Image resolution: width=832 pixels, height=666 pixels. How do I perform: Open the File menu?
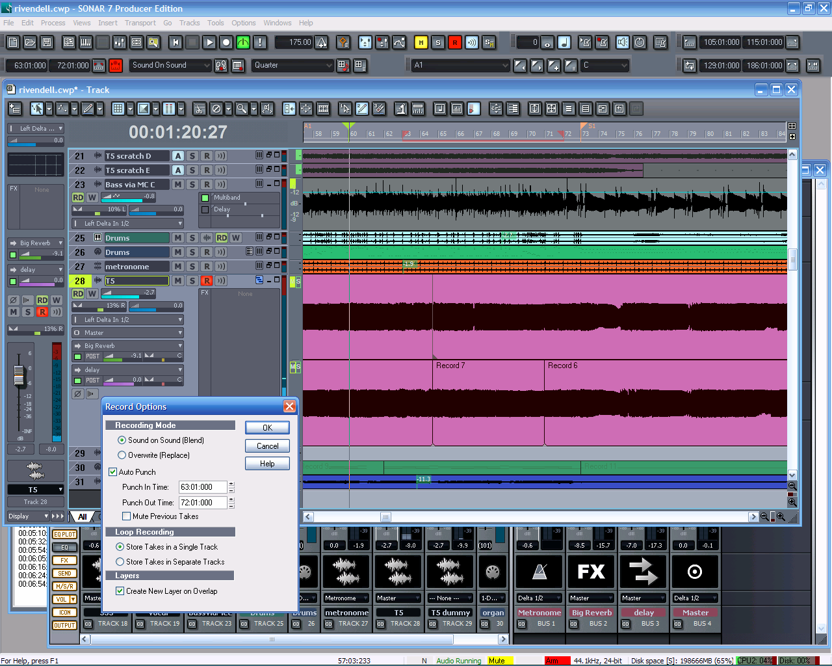[8, 23]
